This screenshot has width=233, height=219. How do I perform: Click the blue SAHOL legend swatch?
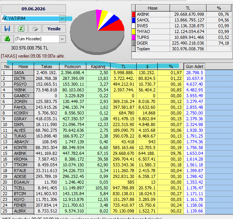(134, 20)
